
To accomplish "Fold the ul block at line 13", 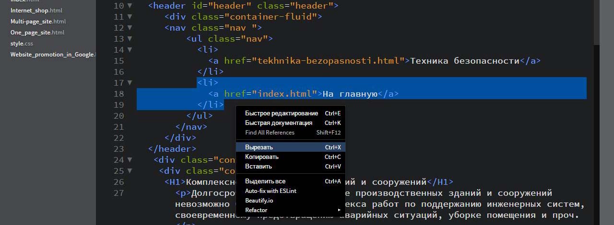I will [x=130, y=39].
